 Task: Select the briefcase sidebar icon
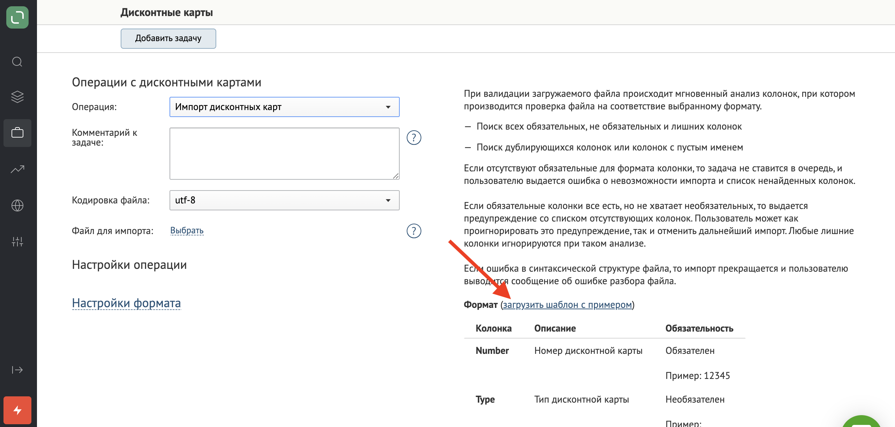point(17,133)
